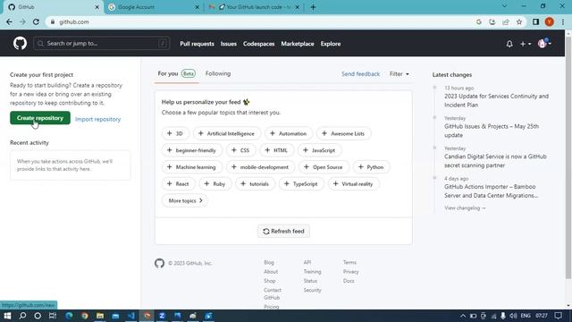Click the share page icon in address bar

506,21
